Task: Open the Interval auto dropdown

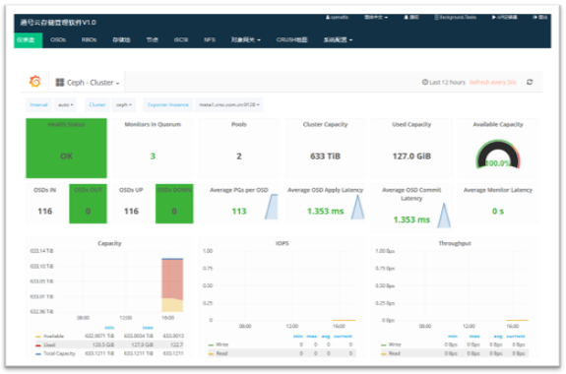Action: 65,104
